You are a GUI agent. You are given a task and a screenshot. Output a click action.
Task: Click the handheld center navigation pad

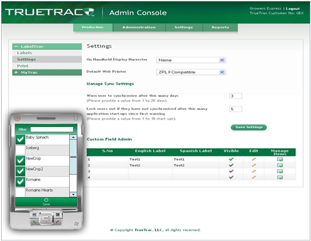(x=46, y=219)
